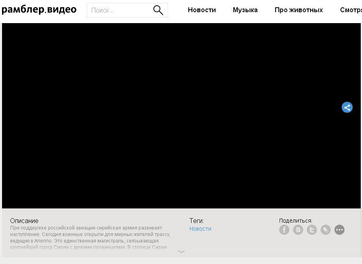Image resolution: width=362 pixels, height=264 pixels.
Task: Open the partially visible Смотр… menu item
Action: (351, 10)
